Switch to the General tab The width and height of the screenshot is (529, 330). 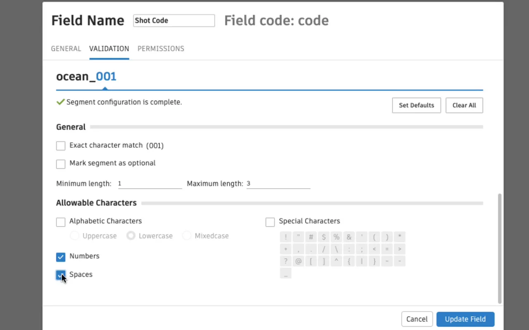pos(66,49)
